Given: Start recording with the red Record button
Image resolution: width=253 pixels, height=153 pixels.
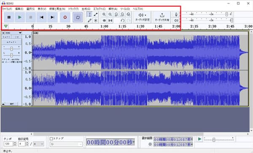Looking at the screenshot, I should coord(65,17).
